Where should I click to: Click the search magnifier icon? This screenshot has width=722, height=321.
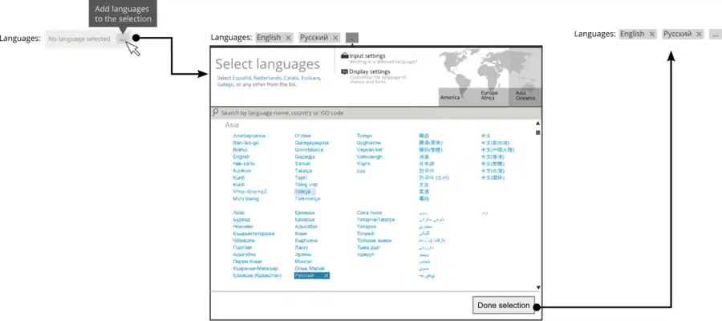[x=216, y=113]
